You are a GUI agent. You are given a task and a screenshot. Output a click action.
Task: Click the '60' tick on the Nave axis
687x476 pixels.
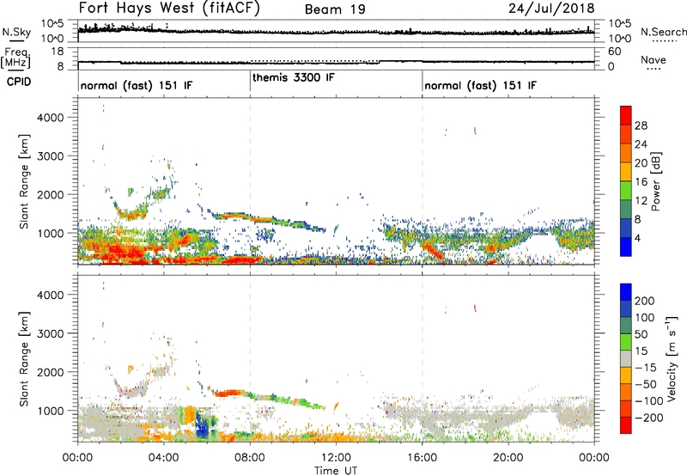click(x=614, y=52)
